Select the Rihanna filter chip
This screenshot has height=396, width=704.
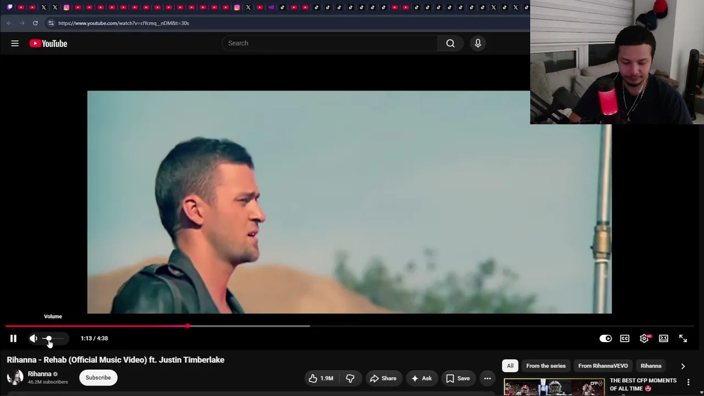coord(651,366)
